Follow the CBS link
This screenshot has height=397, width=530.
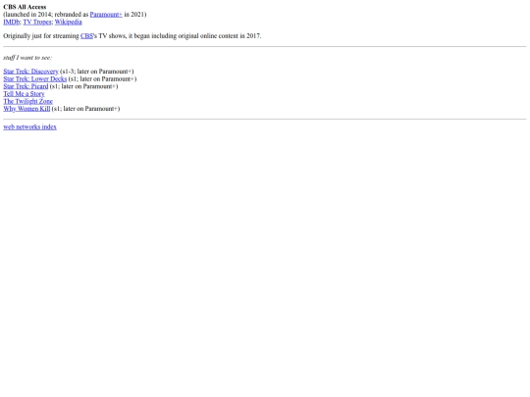86,36
